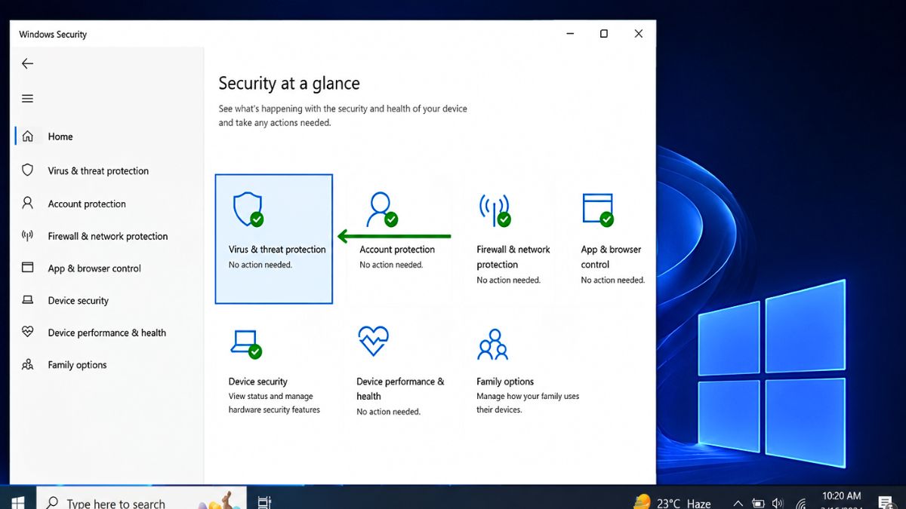Viewport: 906px width, 509px height.
Task: Open Firewall & network protection from the sidebar
Action: [x=108, y=236]
